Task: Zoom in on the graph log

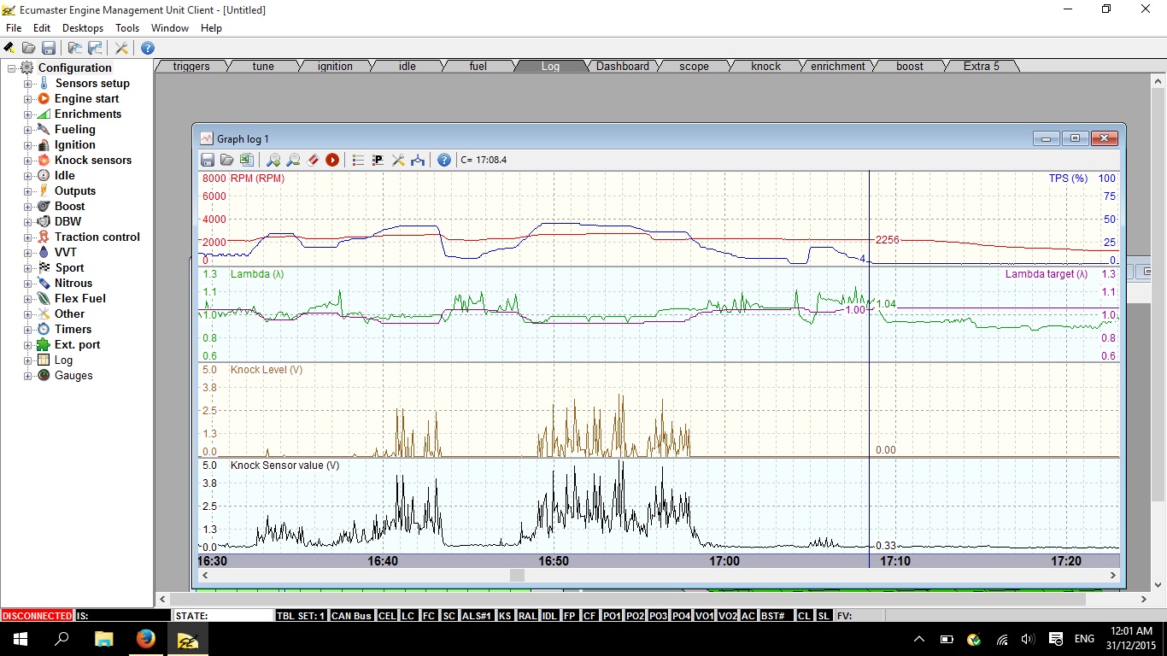Action: click(273, 160)
